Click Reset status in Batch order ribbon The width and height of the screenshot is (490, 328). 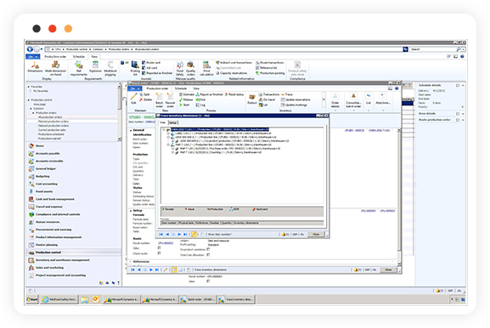pyautogui.click(x=234, y=94)
